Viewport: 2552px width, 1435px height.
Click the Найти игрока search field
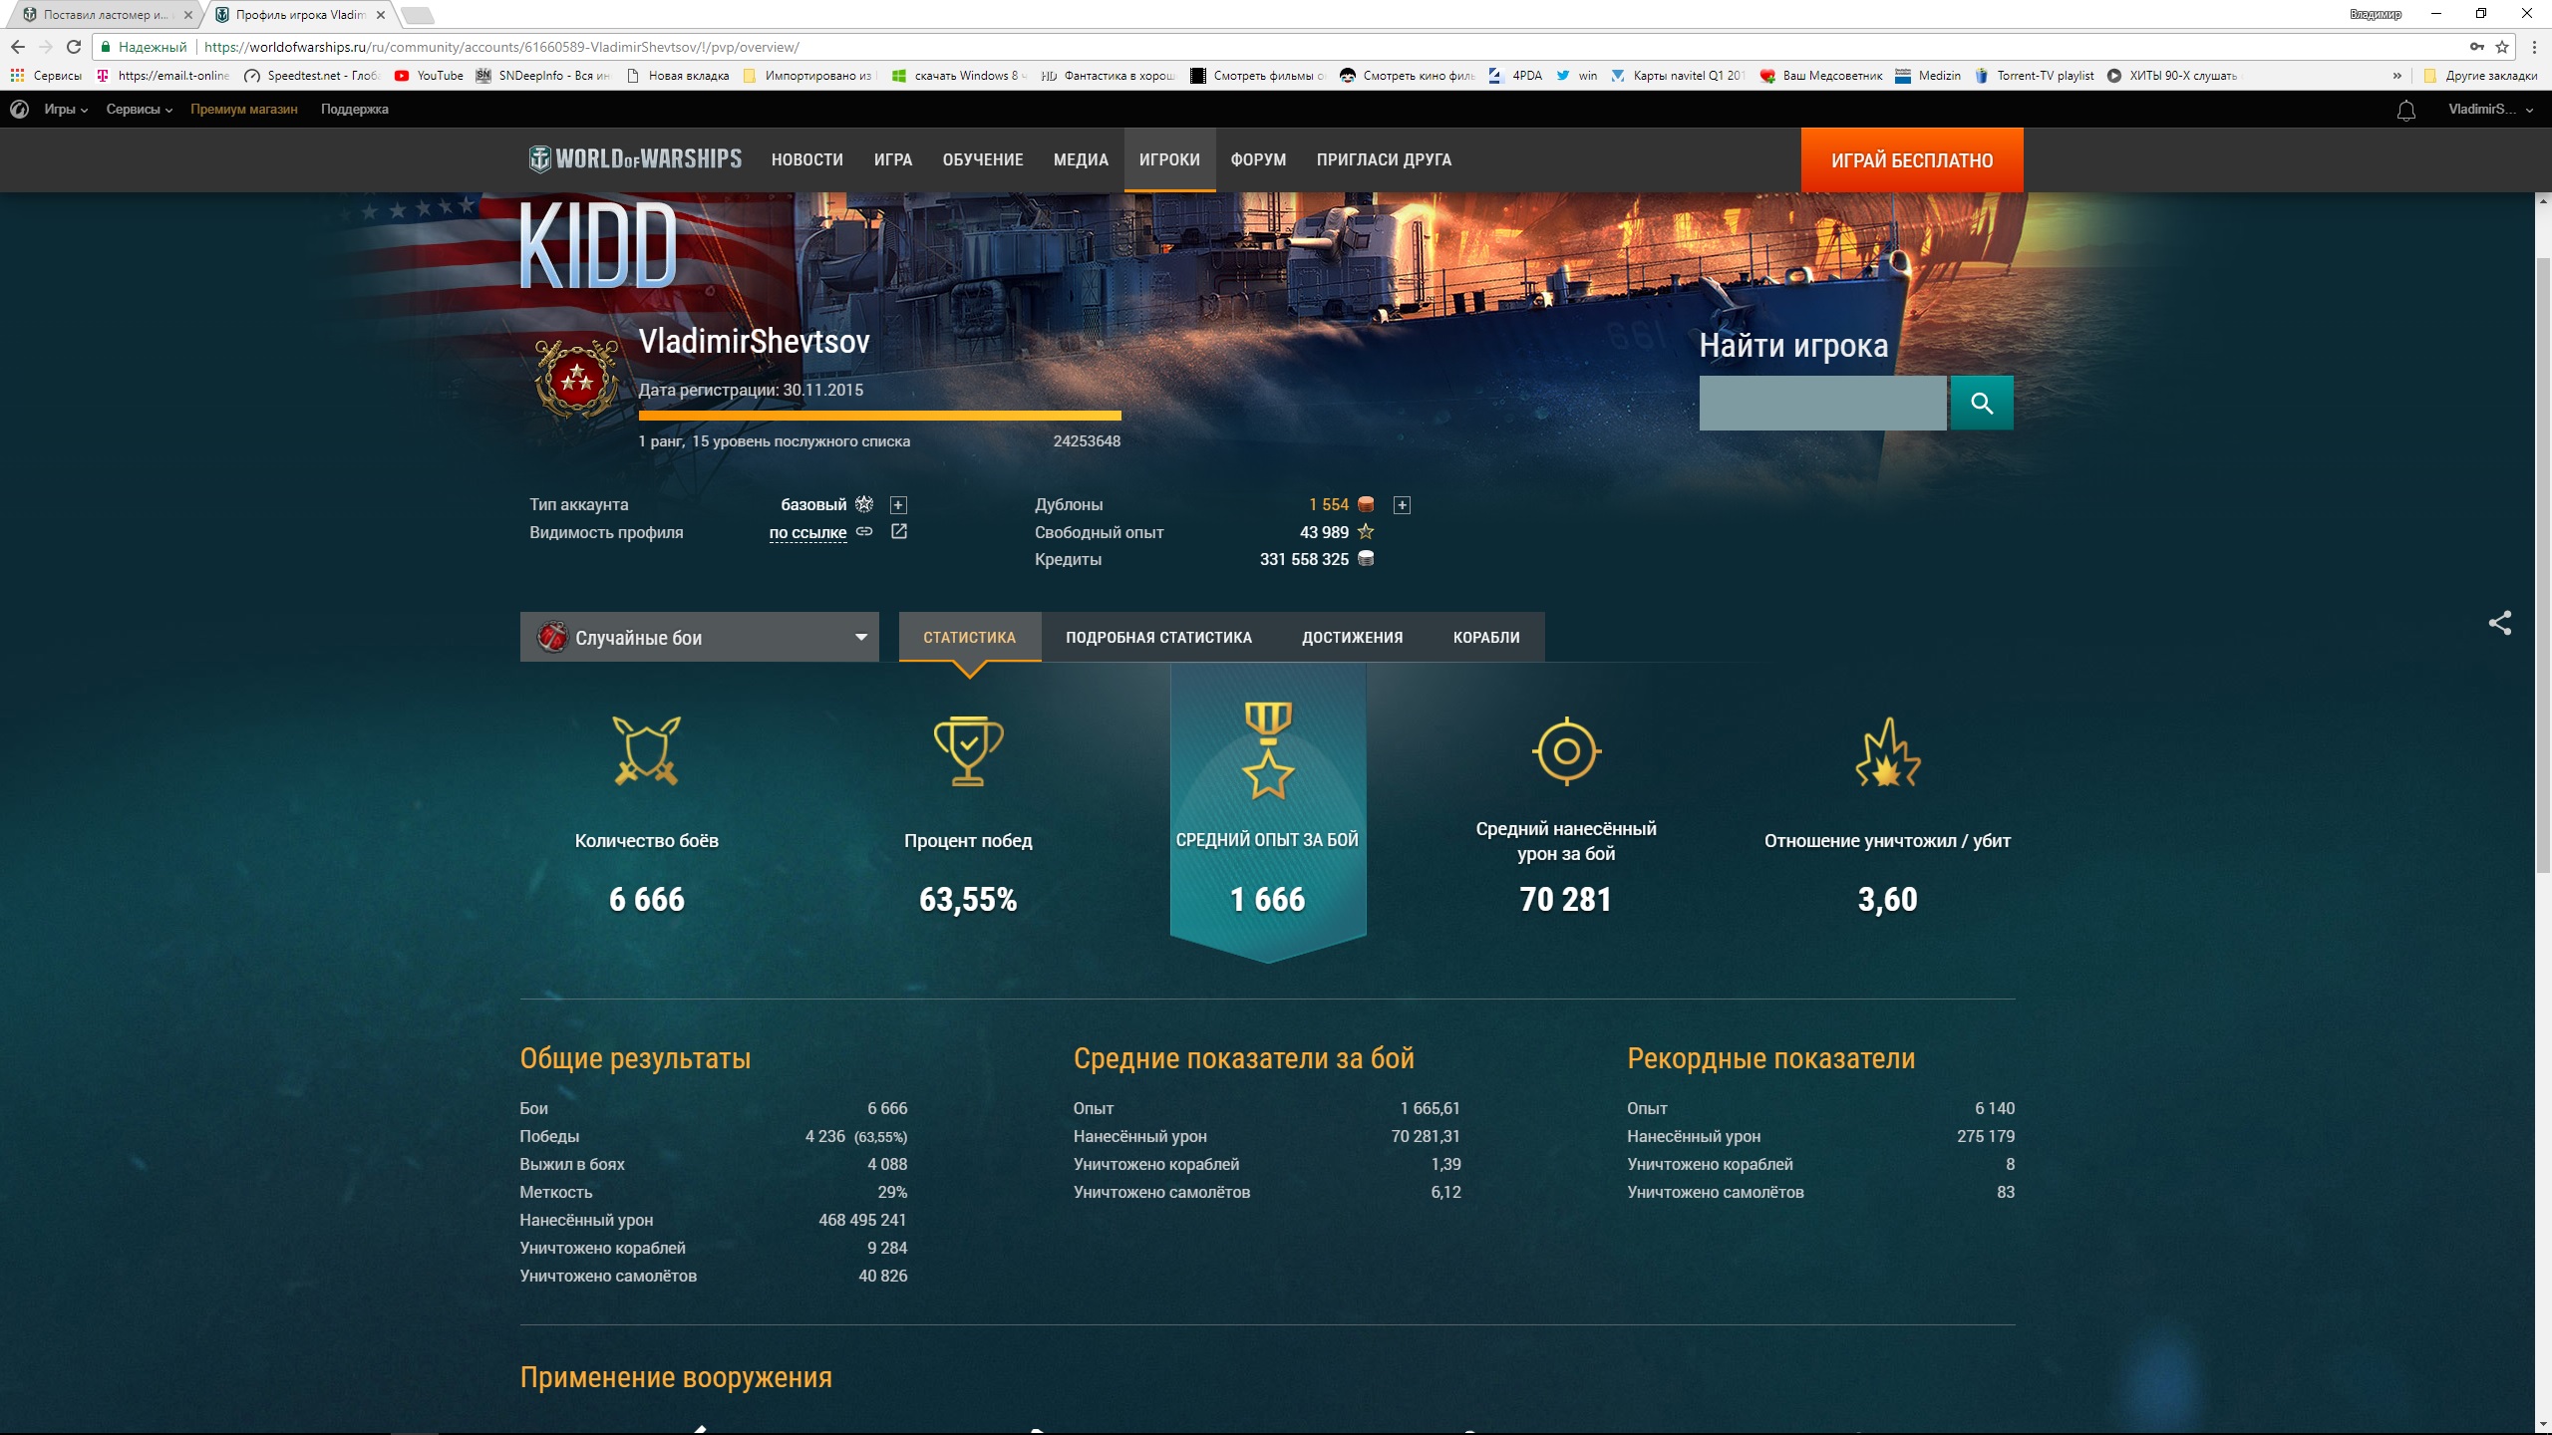(1822, 403)
